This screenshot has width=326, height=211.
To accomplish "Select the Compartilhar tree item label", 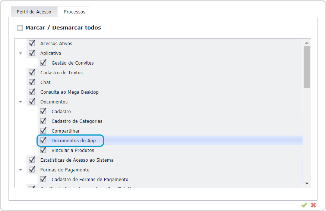I will pos(66,131).
